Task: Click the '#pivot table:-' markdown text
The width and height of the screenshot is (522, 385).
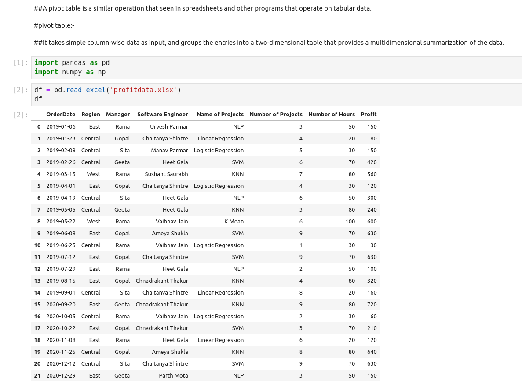Action: coord(54,25)
